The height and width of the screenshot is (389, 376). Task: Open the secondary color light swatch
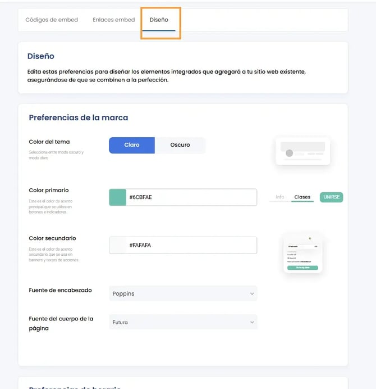(x=118, y=245)
